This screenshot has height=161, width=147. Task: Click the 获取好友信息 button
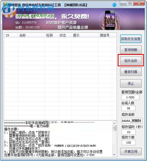coord(131,39)
